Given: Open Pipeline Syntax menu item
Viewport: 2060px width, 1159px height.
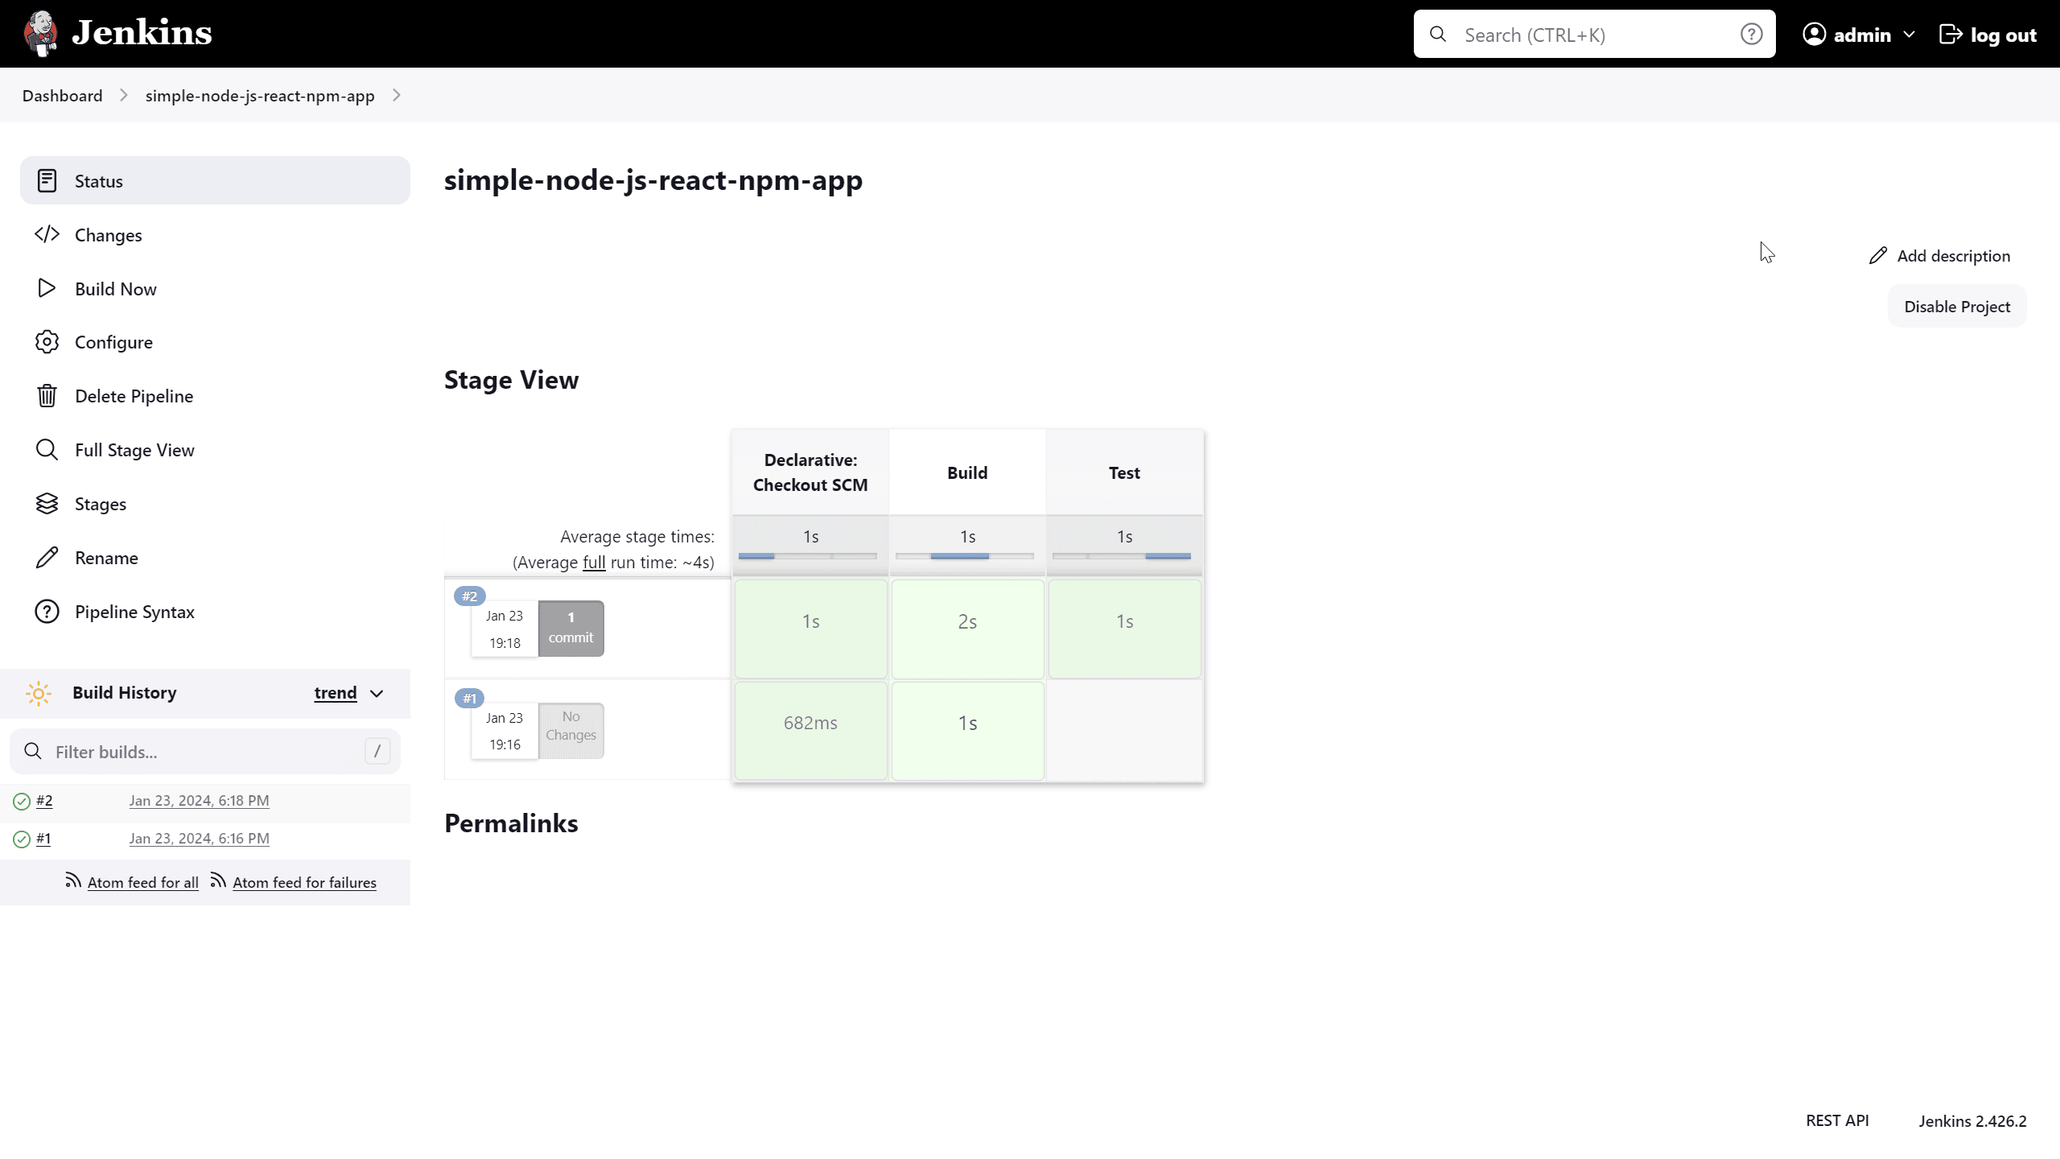Looking at the screenshot, I should point(134,612).
